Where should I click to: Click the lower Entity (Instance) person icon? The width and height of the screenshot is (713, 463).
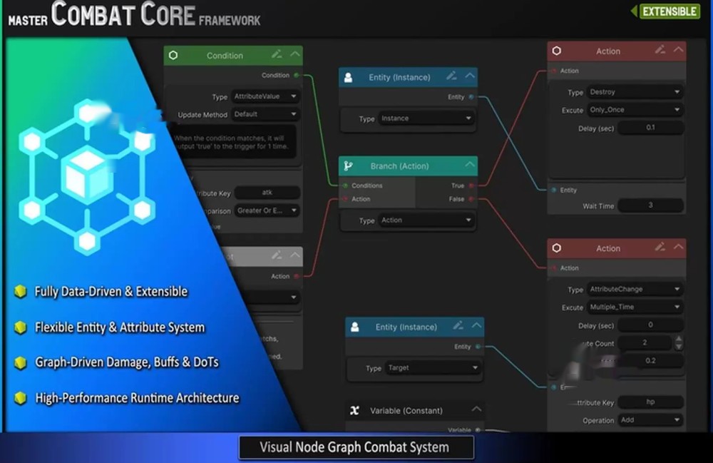click(x=355, y=327)
